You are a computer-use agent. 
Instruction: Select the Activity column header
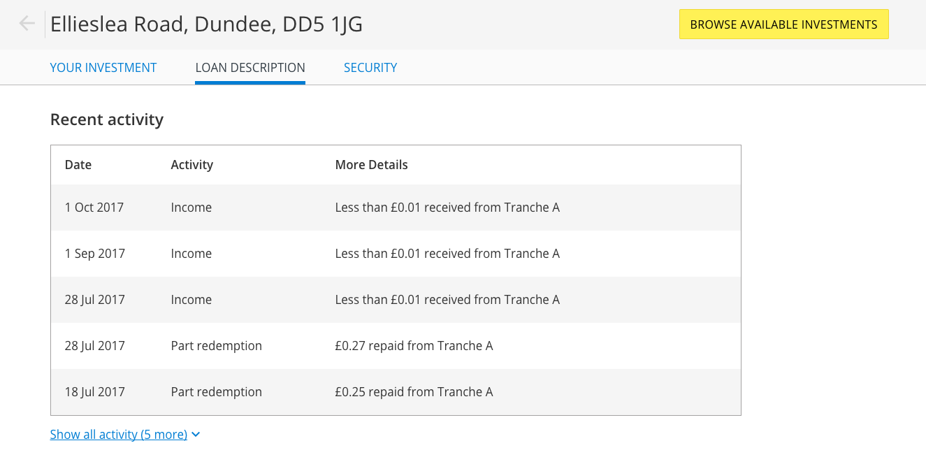pos(191,165)
